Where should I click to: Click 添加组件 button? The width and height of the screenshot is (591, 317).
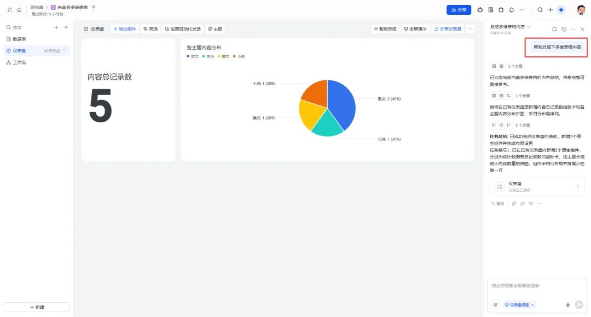(125, 29)
